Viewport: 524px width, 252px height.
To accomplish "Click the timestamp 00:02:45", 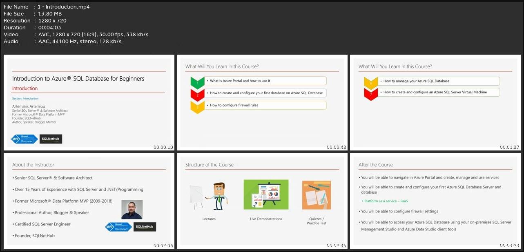I will (x=337, y=245).
